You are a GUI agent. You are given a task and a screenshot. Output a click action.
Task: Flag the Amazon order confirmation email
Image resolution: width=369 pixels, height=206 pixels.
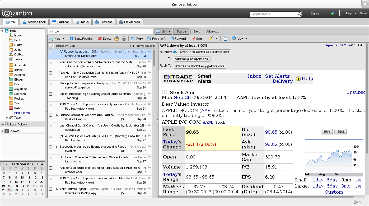pos(149,62)
